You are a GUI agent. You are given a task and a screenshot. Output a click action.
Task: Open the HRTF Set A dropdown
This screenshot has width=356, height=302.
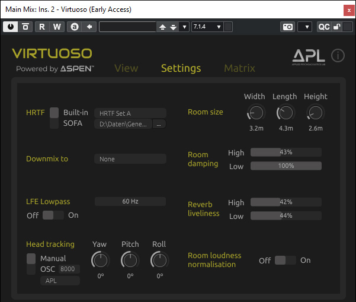click(x=130, y=113)
